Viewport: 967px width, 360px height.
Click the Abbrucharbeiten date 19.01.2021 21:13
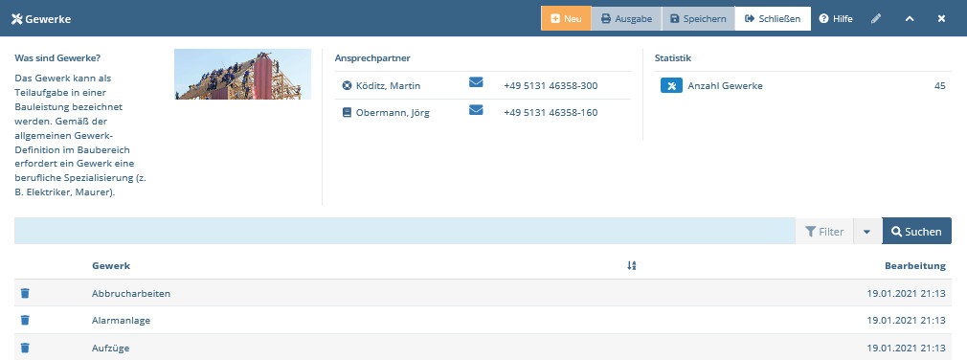click(x=906, y=293)
